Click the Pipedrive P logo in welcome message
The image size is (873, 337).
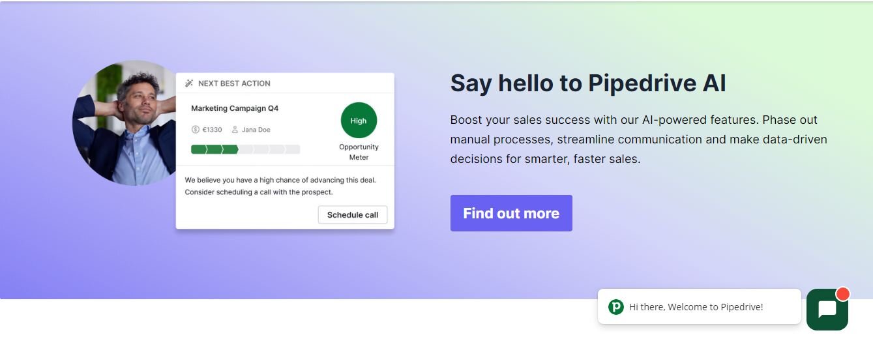(x=615, y=306)
